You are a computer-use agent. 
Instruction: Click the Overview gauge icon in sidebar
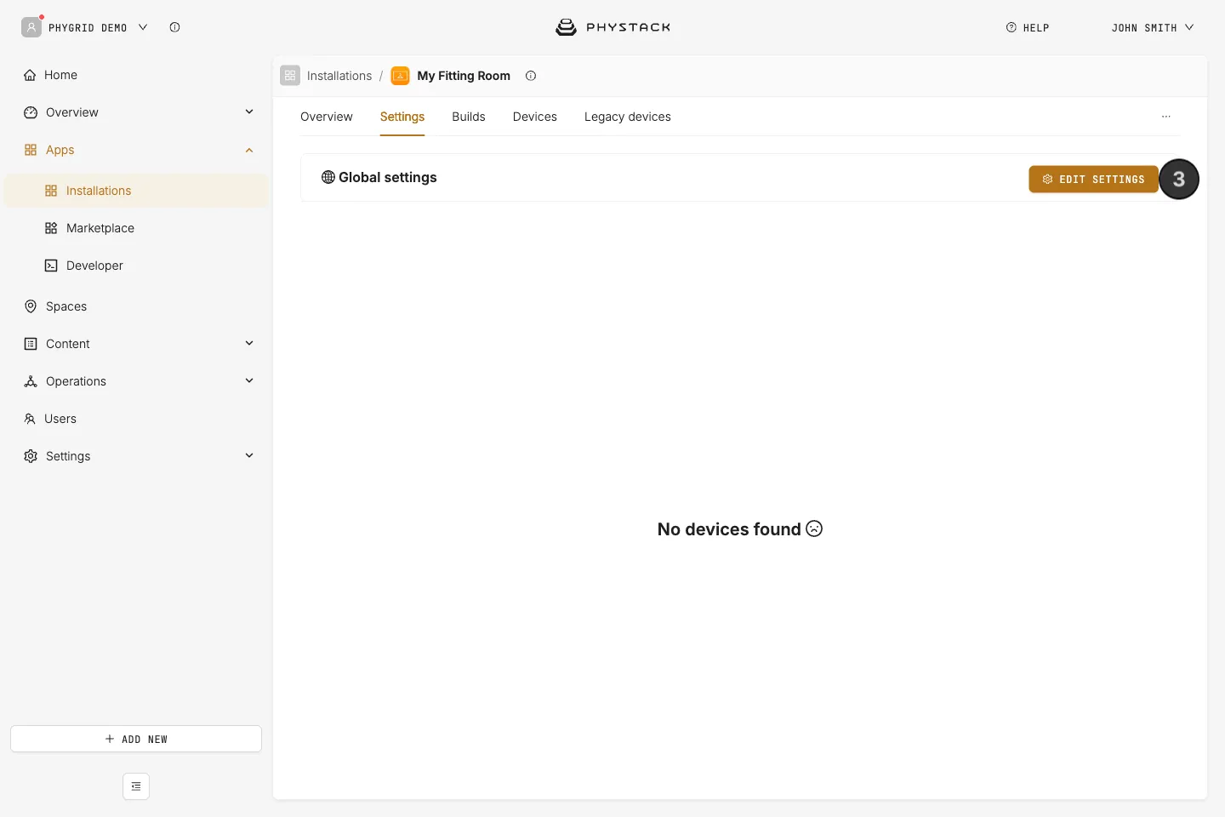[x=31, y=112]
